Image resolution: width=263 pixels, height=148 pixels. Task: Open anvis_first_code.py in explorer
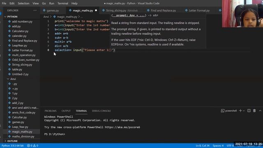pos(24,113)
